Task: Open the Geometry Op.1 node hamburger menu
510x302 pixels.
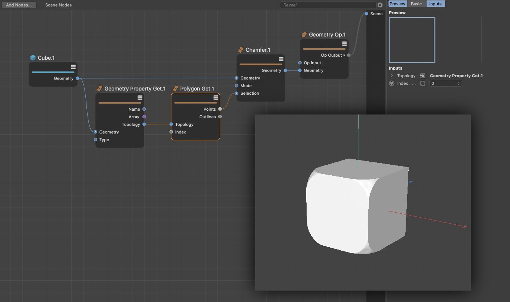Action: coord(344,44)
